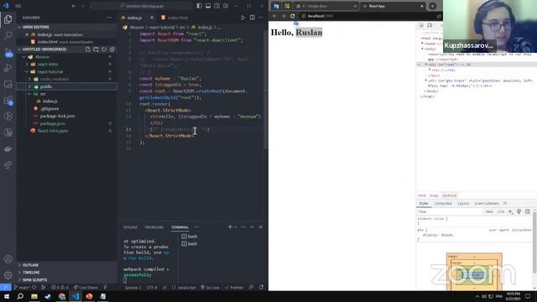Open the Source Control view in the activity bar
Screen dimensions: 537x302
(x=8, y=52)
